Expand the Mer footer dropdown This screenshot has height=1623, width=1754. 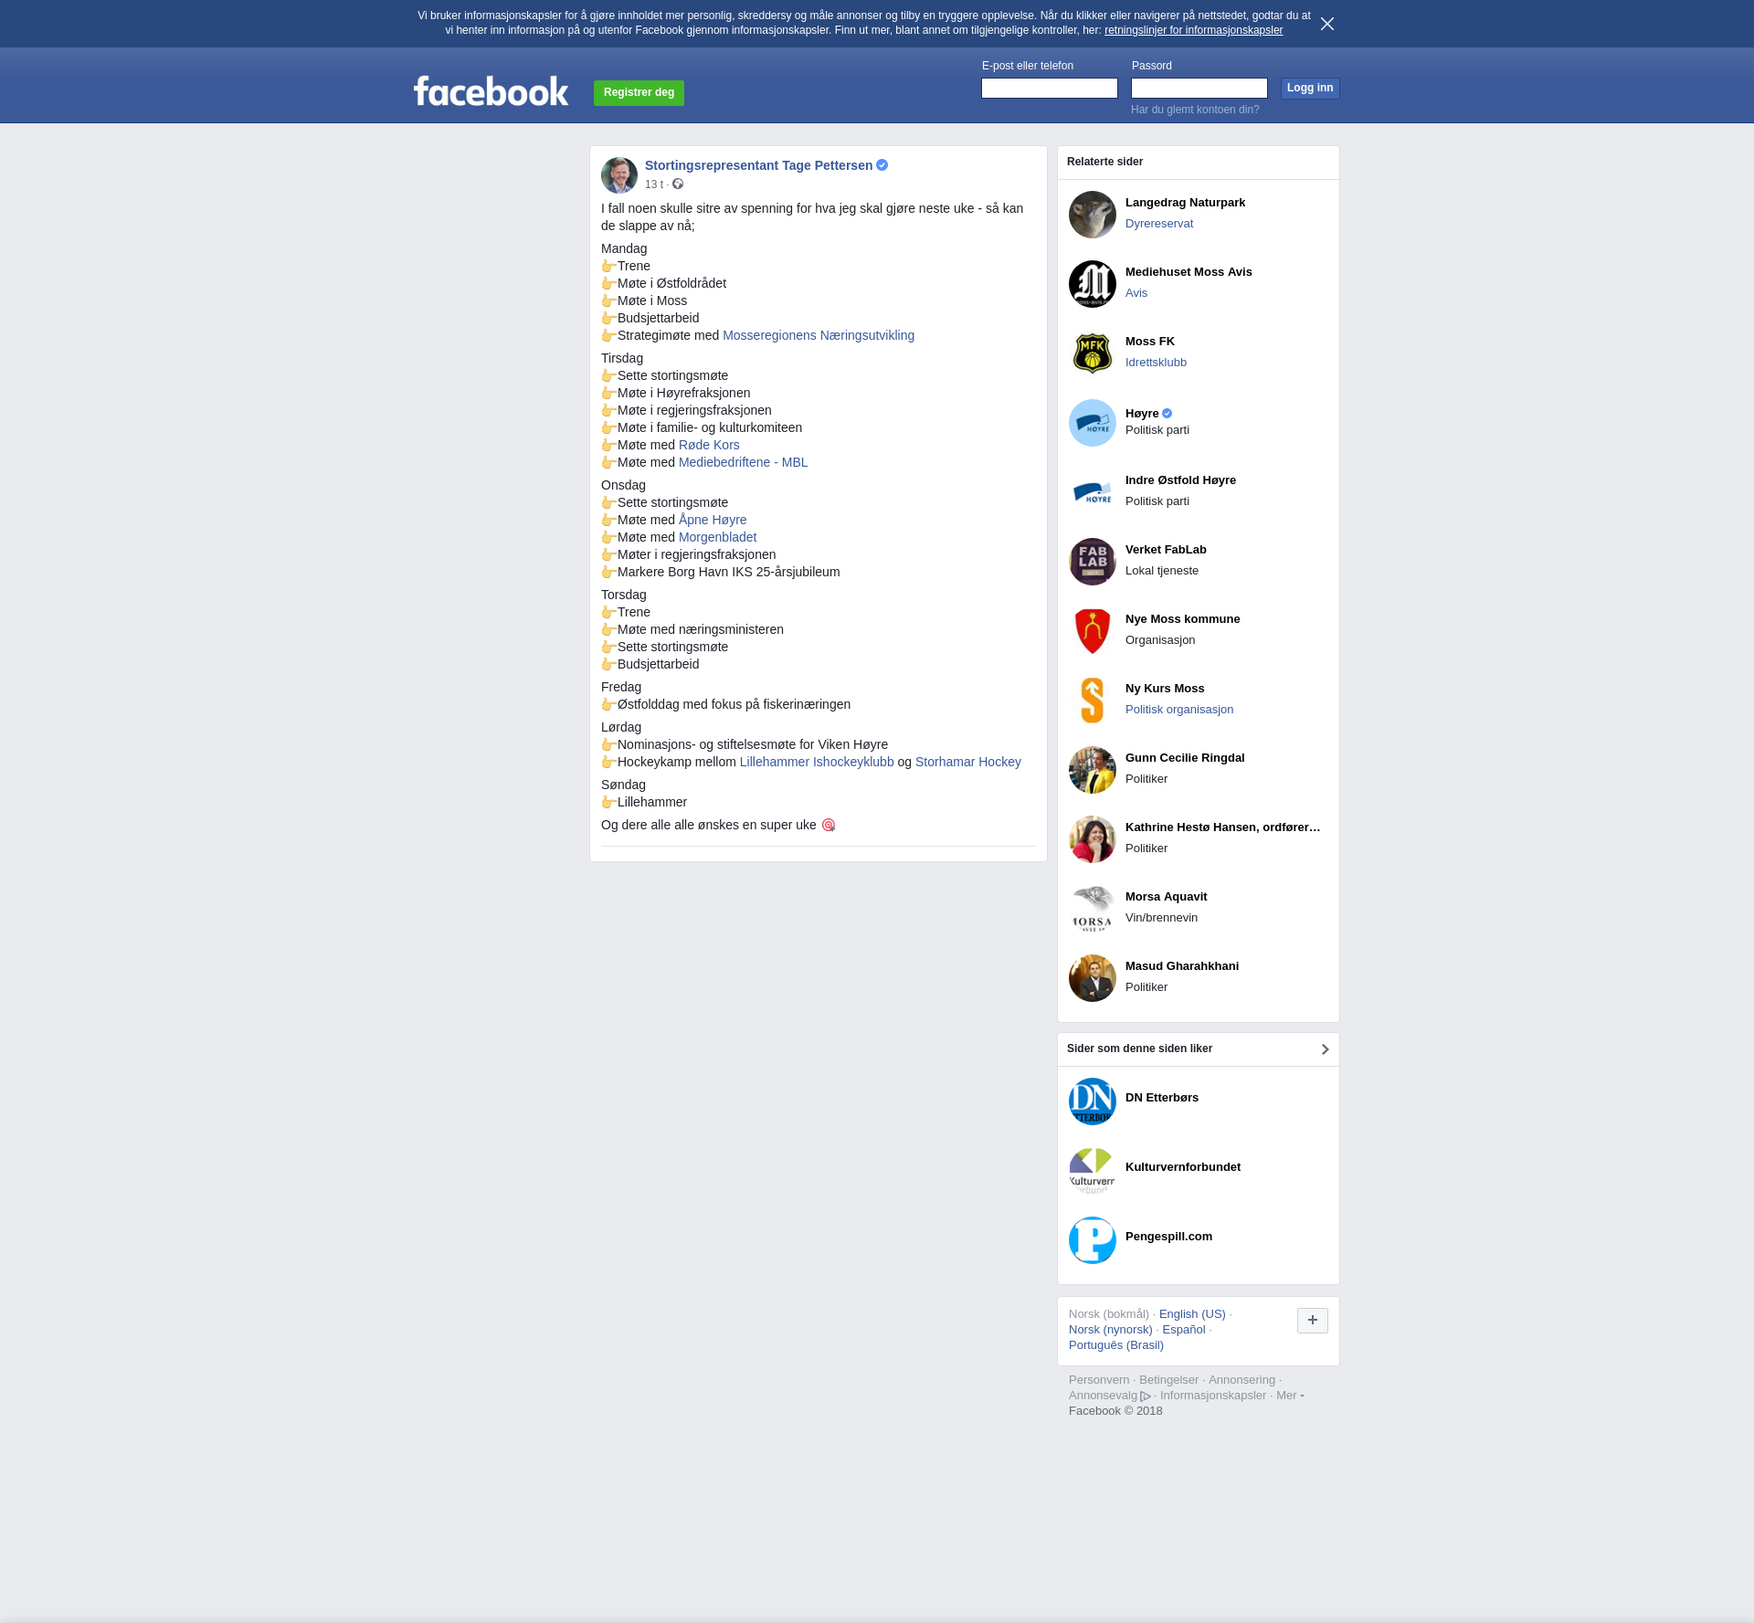tap(1290, 1396)
